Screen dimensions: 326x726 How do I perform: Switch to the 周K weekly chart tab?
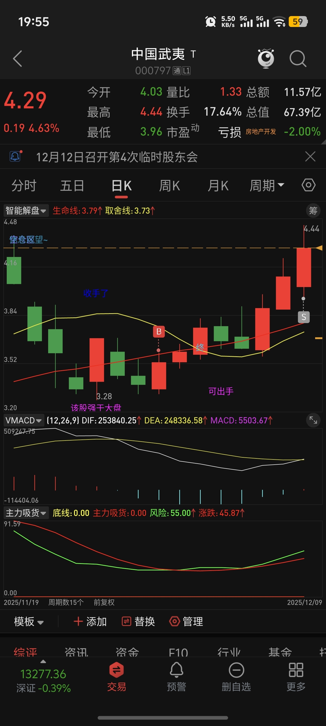[x=170, y=186]
